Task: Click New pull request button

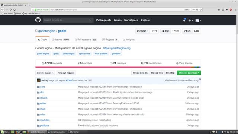Action: pos(66,73)
